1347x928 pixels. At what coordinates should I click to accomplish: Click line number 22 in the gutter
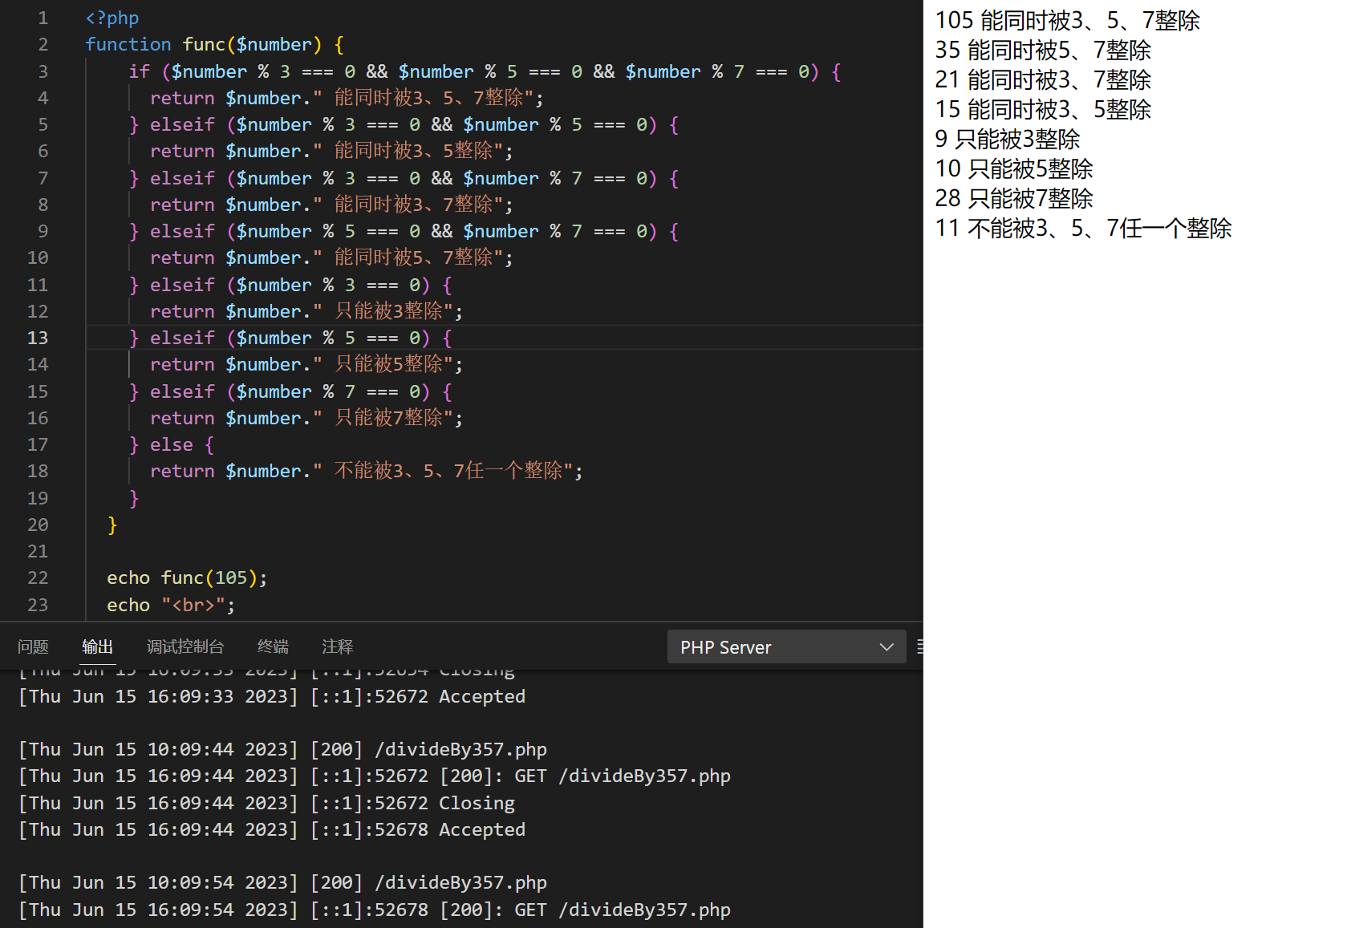pos(38,577)
